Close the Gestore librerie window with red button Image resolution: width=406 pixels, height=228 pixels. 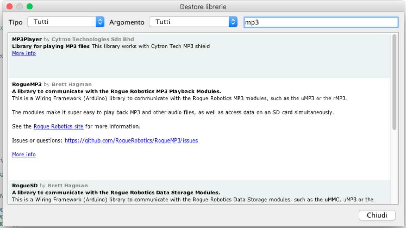(x=10, y=7)
